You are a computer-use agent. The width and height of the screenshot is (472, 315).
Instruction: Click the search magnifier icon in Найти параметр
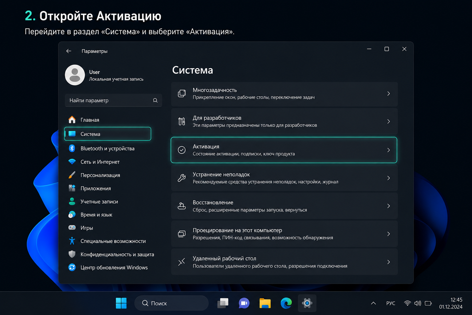coord(155,100)
